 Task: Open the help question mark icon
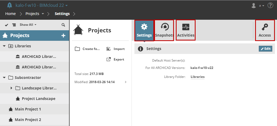point(270,6)
